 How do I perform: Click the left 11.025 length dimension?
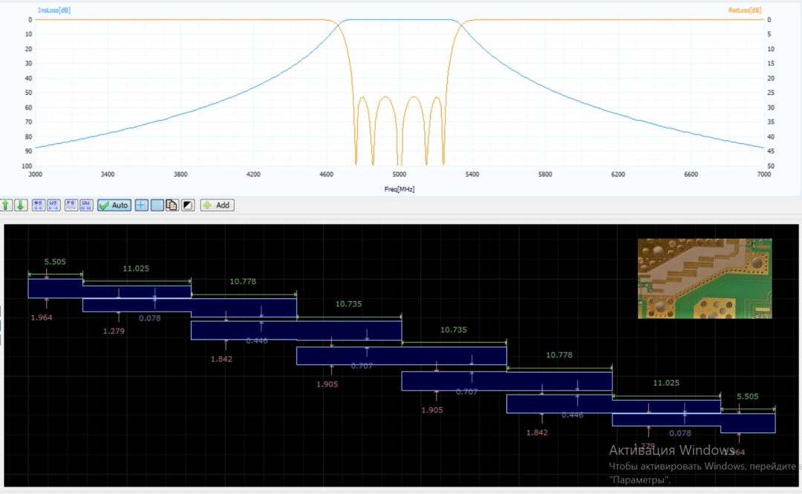click(x=136, y=269)
